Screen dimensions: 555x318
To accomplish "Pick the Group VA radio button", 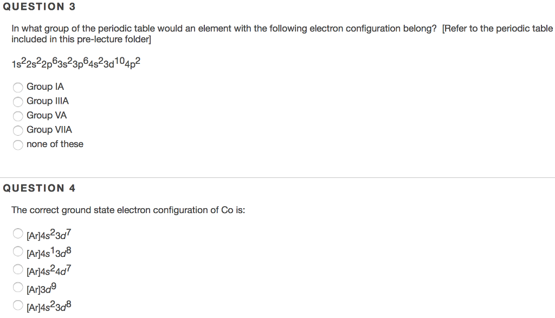I will click(x=18, y=116).
